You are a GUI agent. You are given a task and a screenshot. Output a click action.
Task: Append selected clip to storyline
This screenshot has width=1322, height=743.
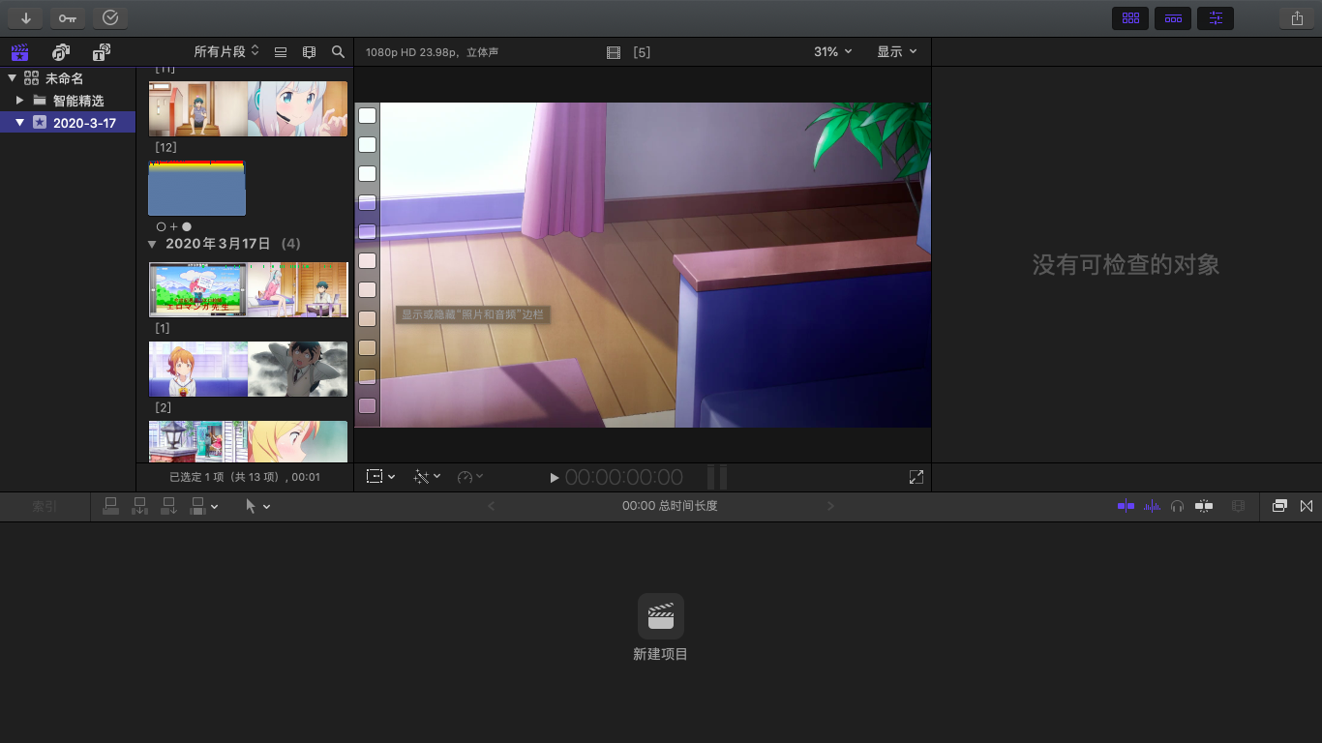pos(169,505)
